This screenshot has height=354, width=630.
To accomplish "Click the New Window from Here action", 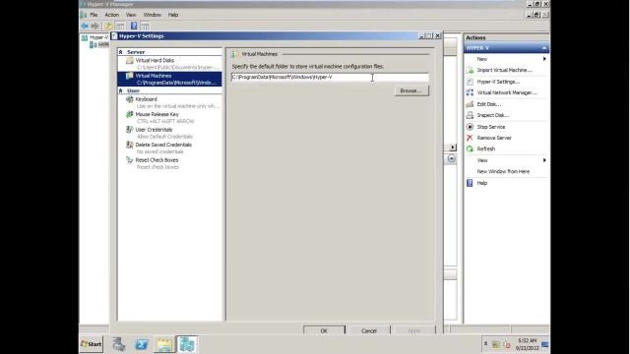I will click(x=503, y=171).
